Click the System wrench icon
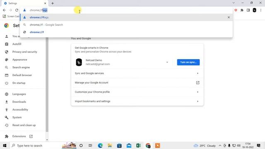 (7, 118)
